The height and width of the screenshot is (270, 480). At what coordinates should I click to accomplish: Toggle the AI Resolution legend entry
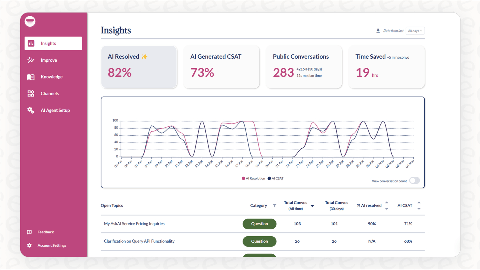tap(253, 178)
